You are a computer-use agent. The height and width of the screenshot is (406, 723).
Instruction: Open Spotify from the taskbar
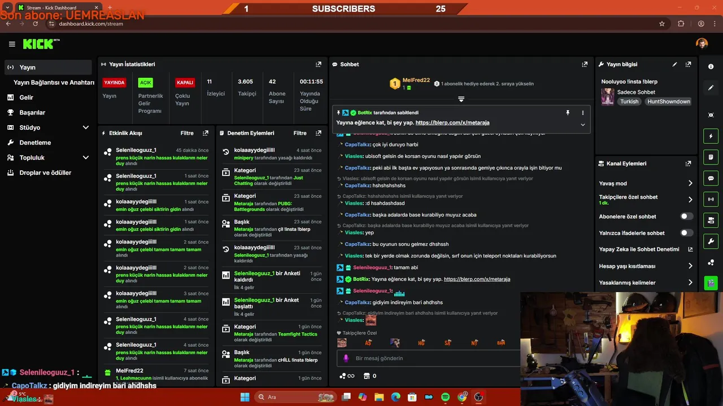(445, 397)
